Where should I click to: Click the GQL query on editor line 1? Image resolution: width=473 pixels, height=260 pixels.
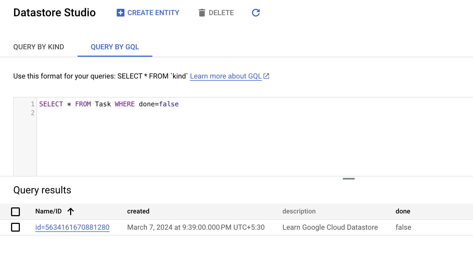coord(109,104)
